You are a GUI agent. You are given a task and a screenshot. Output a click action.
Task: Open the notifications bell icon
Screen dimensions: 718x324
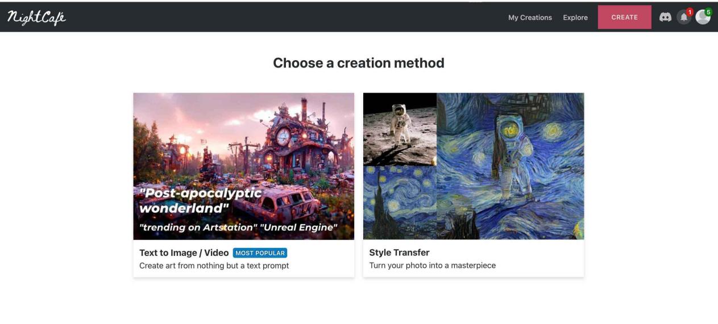pos(684,17)
